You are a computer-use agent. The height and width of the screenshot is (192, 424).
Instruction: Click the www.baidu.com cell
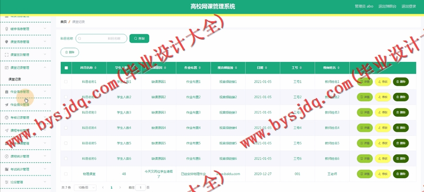click(x=227, y=174)
